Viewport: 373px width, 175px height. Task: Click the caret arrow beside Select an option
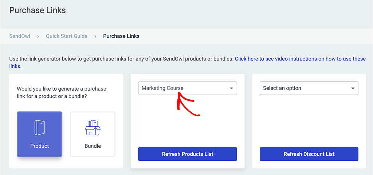pyautogui.click(x=353, y=88)
